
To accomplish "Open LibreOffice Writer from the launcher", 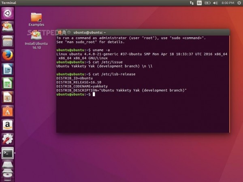I will [7, 69].
